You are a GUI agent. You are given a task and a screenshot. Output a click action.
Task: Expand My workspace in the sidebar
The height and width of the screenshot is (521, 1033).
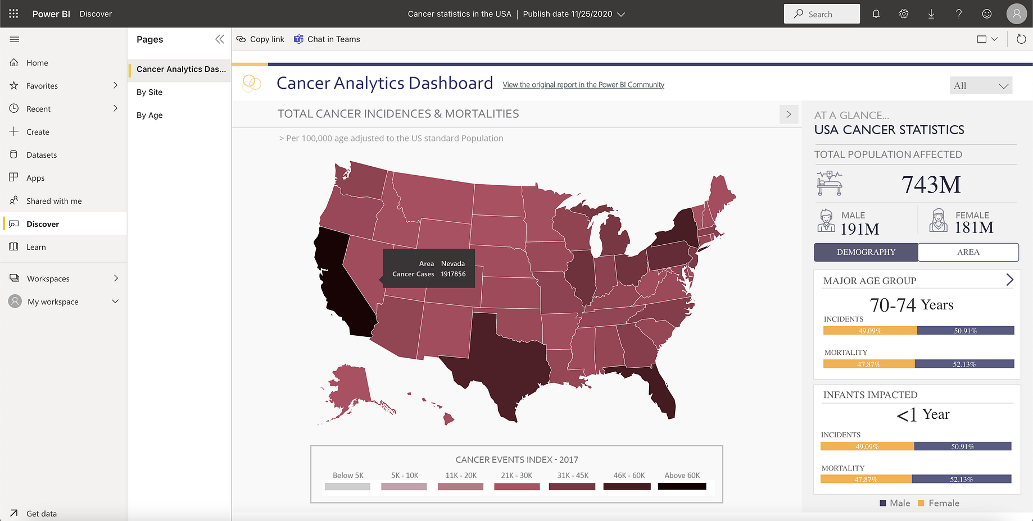pos(115,301)
